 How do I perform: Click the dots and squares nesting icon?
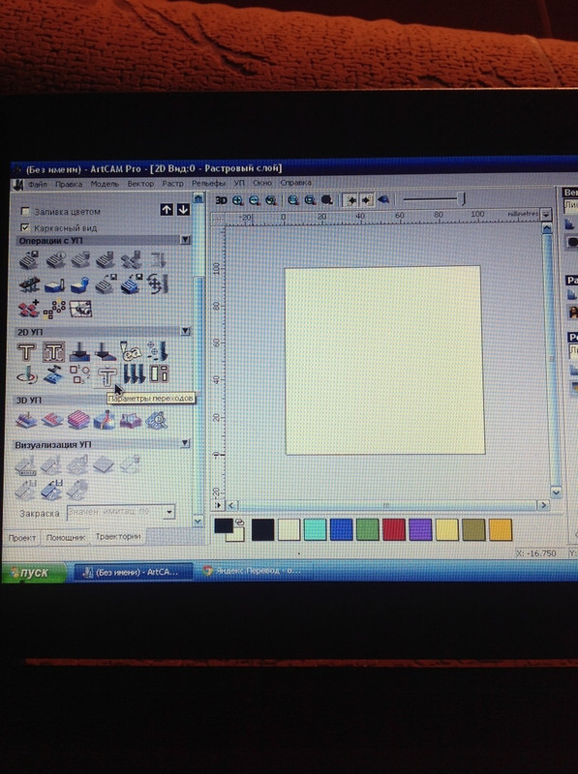(x=54, y=309)
